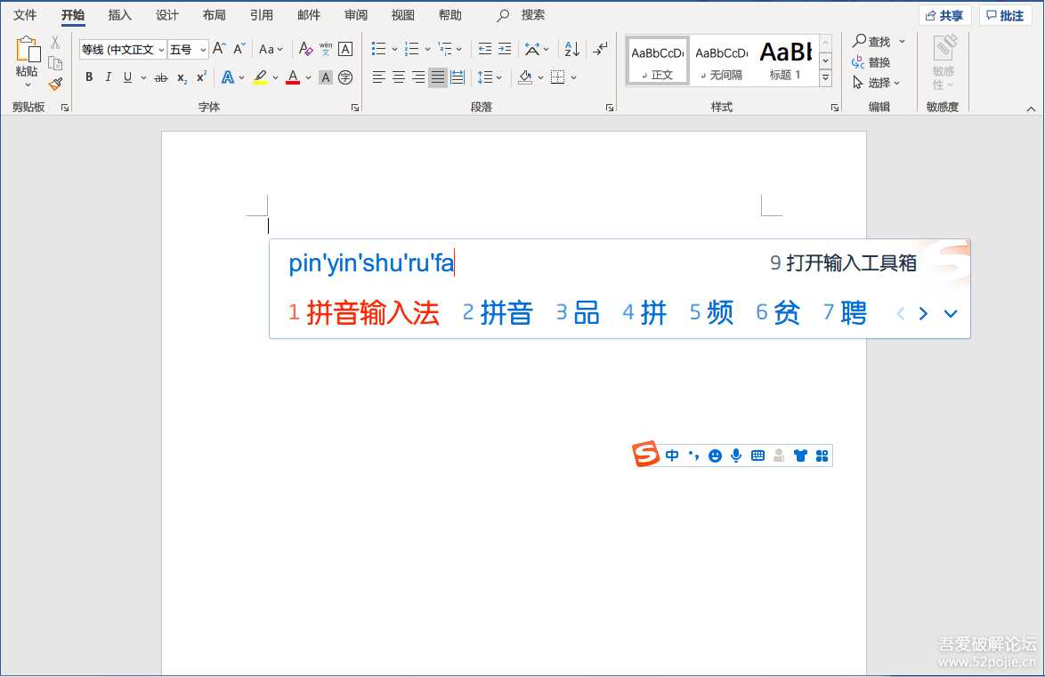Toggle Italic formatting
The image size is (1045, 677).
pyautogui.click(x=109, y=77)
